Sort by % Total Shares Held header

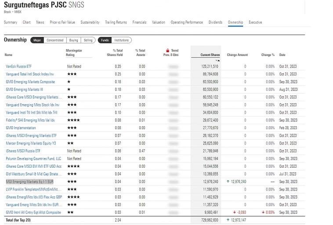115,53
